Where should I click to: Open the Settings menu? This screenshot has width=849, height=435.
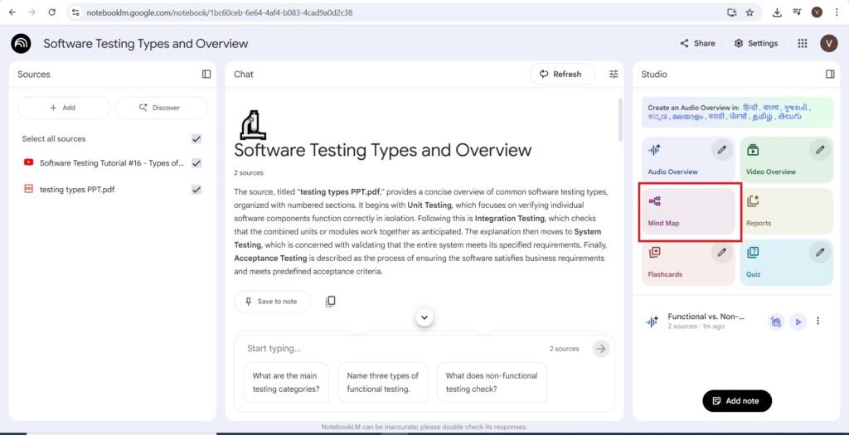755,43
